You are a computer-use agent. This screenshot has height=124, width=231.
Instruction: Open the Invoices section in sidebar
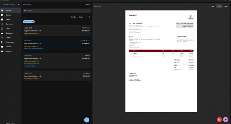tap(10, 10)
